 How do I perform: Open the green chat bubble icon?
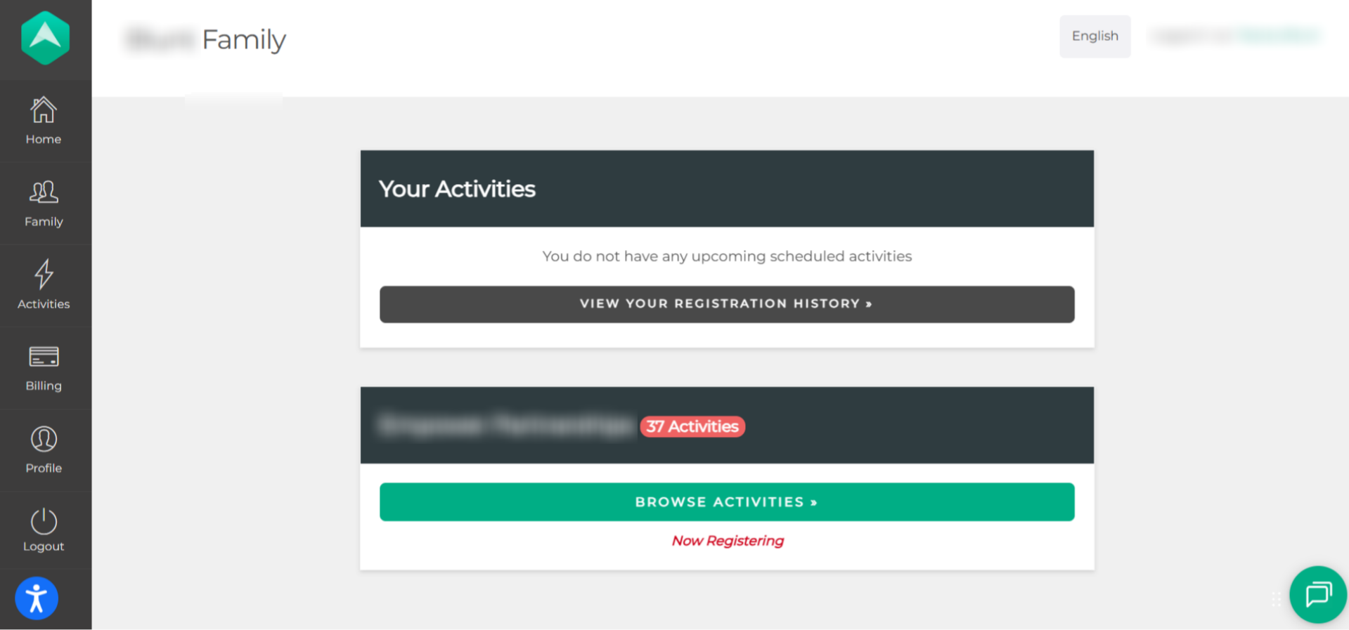(x=1318, y=595)
